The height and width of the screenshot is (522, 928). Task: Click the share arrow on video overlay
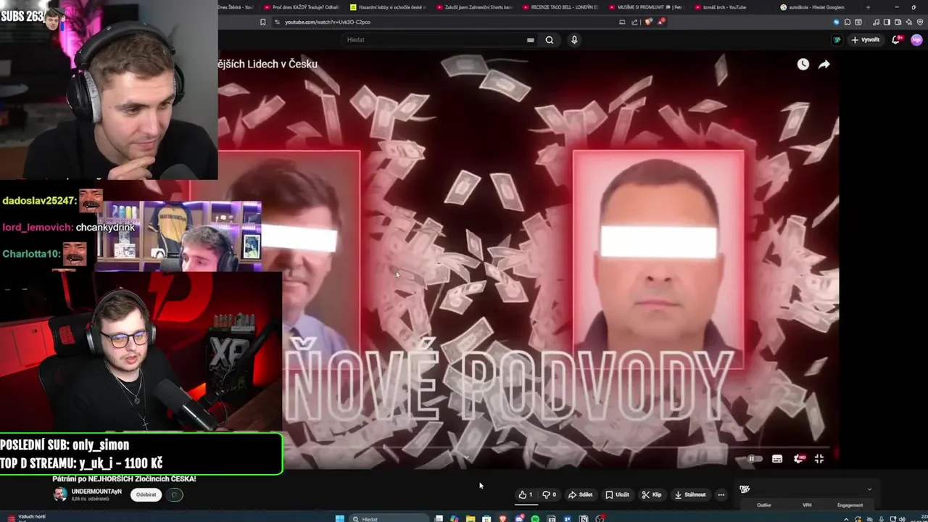click(824, 65)
